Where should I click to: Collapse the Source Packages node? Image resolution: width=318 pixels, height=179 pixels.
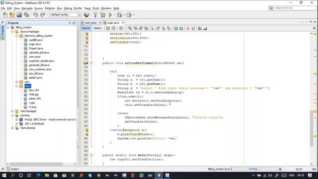click(x=12, y=32)
